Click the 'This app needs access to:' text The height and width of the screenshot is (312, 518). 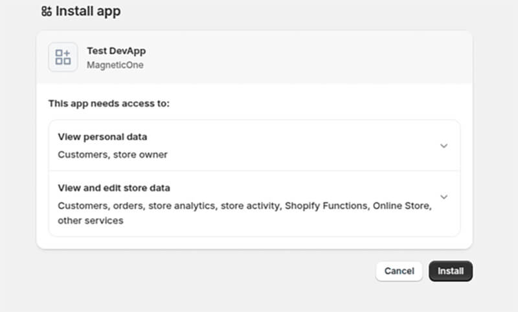pyautogui.click(x=109, y=104)
